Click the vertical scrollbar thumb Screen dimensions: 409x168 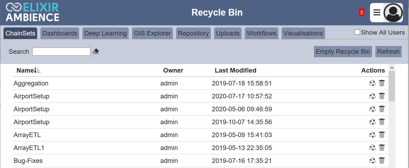coord(392,86)
